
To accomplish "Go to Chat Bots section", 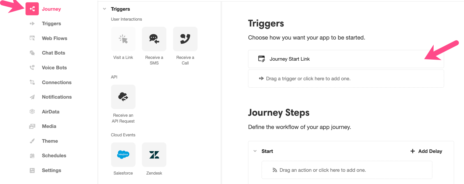I will coord(53,53).
